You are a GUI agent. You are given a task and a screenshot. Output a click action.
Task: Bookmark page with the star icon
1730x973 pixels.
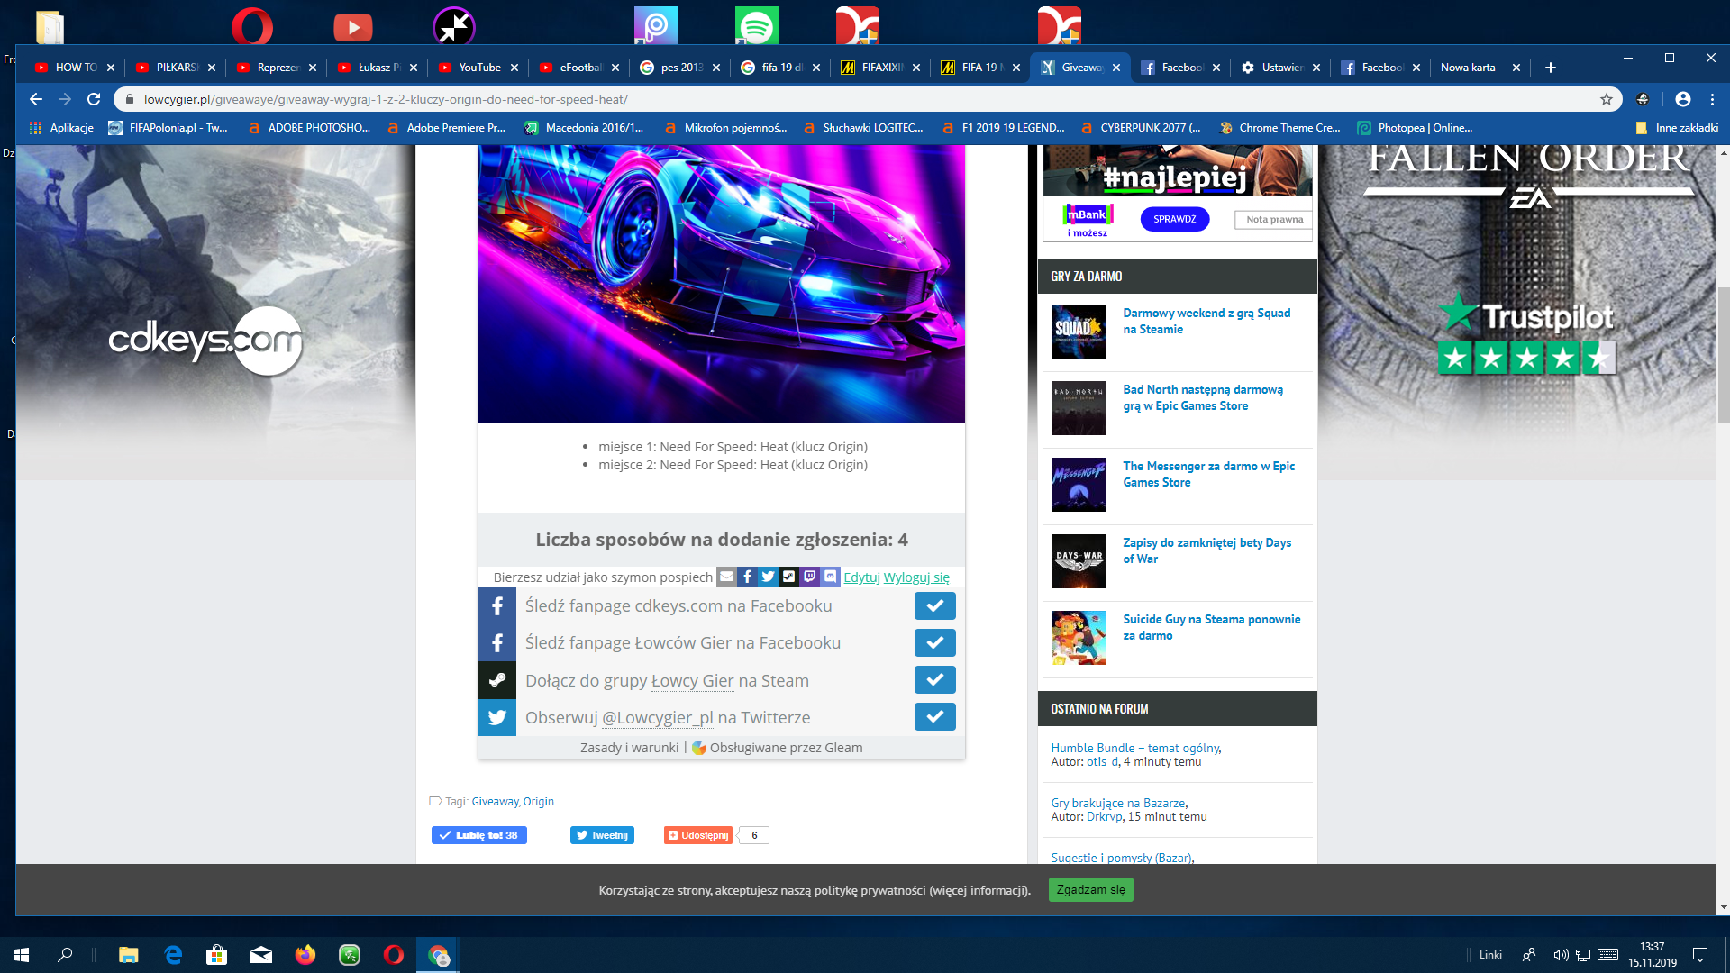pyautogui.click(x=1607, y=99)
